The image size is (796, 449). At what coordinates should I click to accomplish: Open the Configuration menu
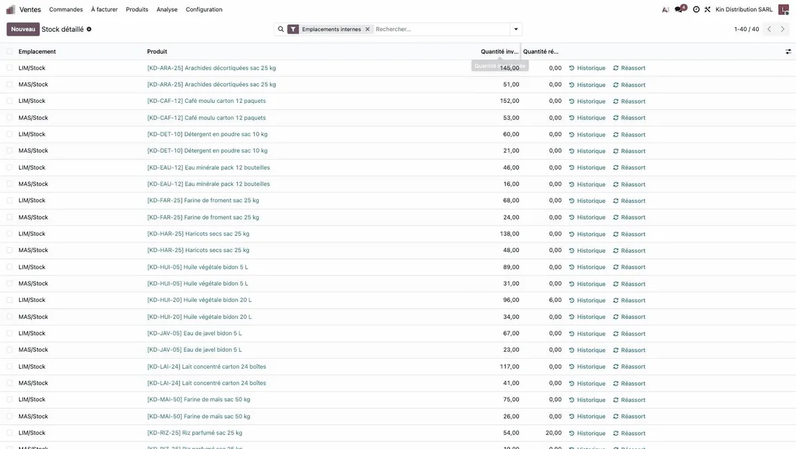coord(204,9)
